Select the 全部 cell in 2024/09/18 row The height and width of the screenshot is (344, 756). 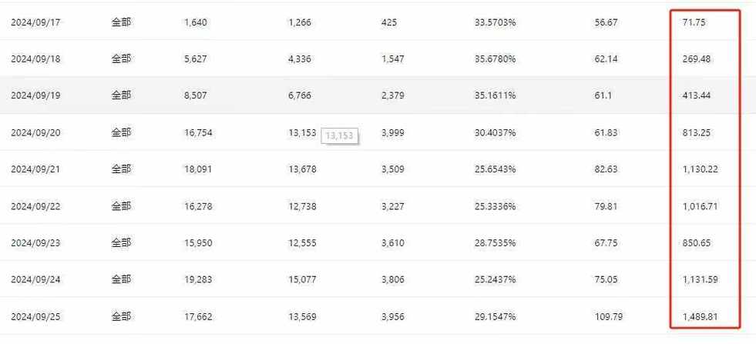[121, 59]
